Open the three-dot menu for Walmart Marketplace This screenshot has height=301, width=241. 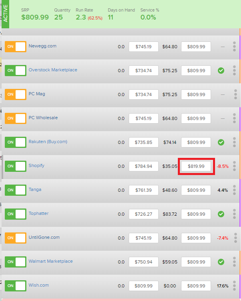[x=234, y=262]
